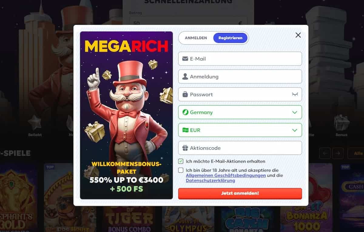Viewport: 364px width, 232px height.
Task: Close the registration dialog with X
Action: [x=298, y=35]
